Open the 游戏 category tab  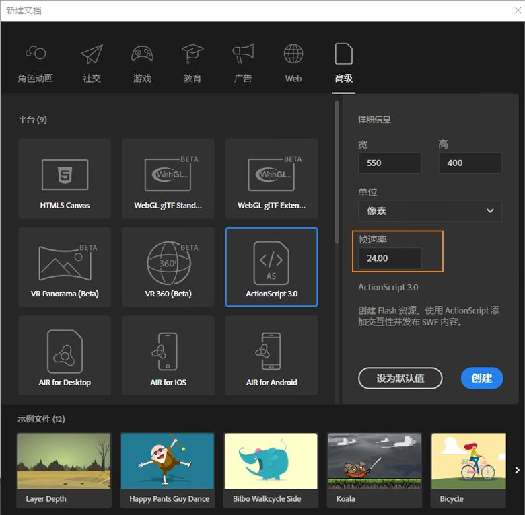[x=142, y=64]
